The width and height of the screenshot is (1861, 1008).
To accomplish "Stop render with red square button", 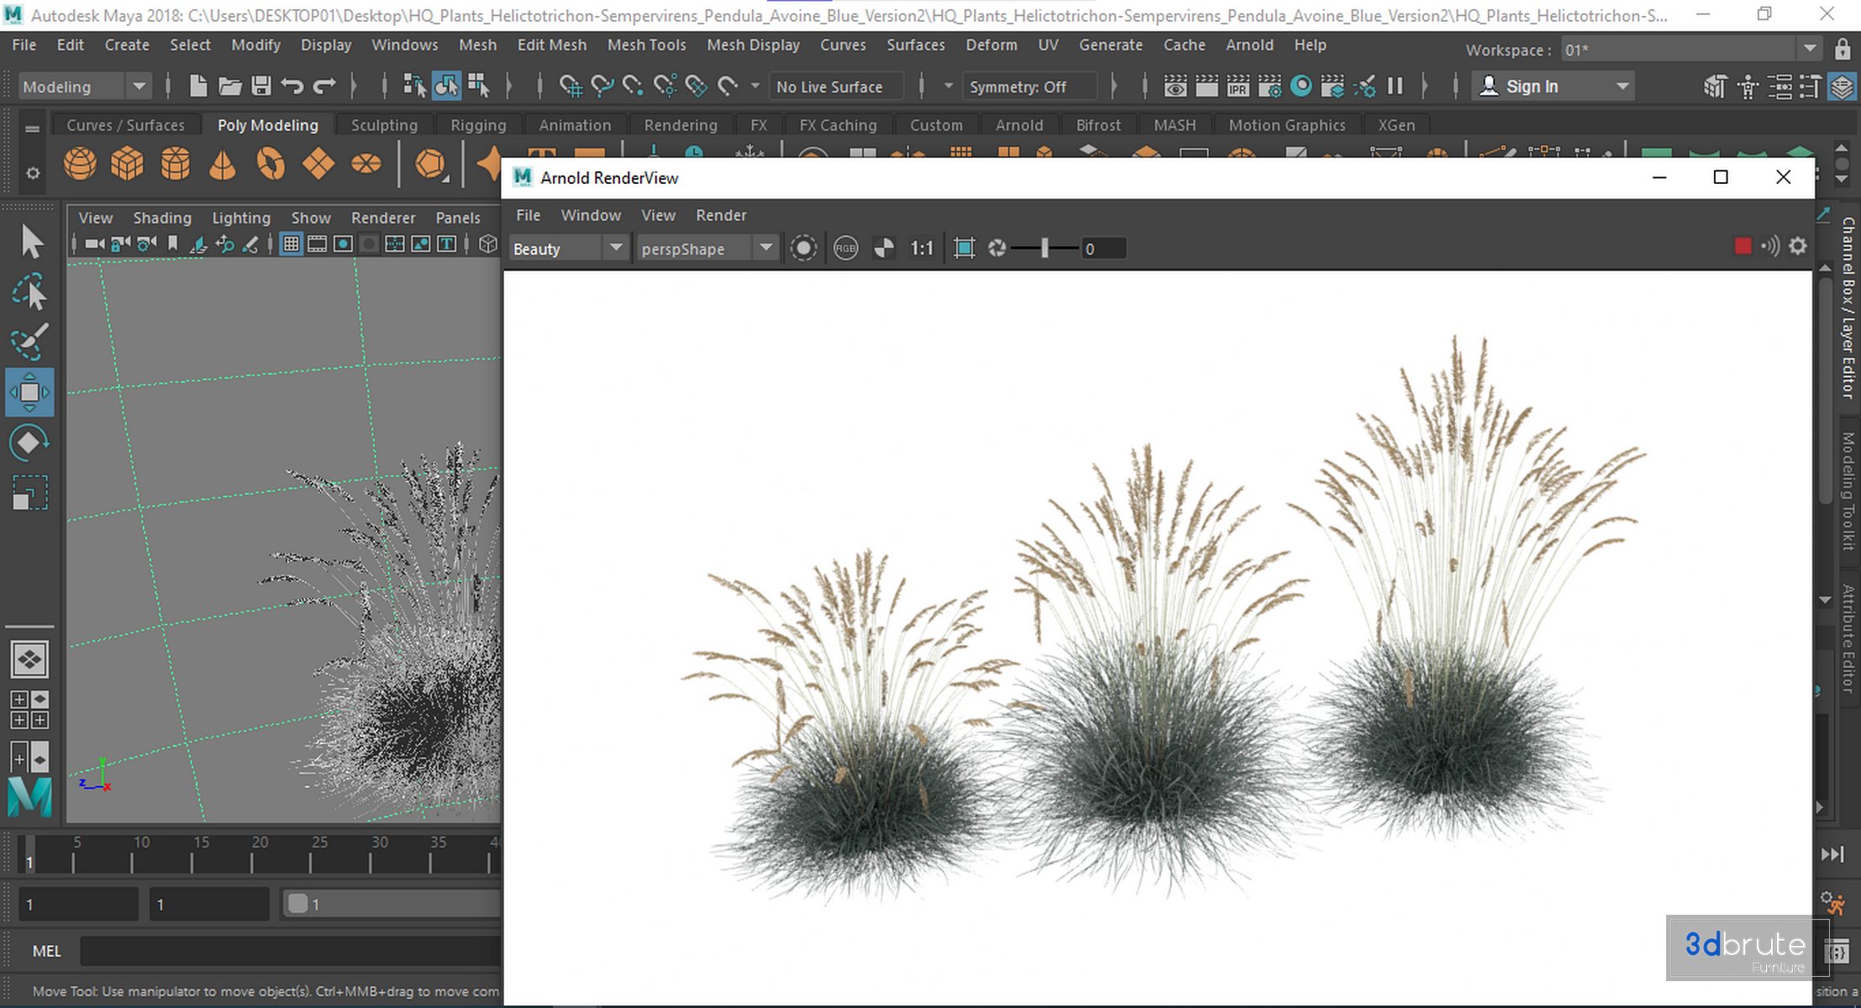I will coord(1743,246).
